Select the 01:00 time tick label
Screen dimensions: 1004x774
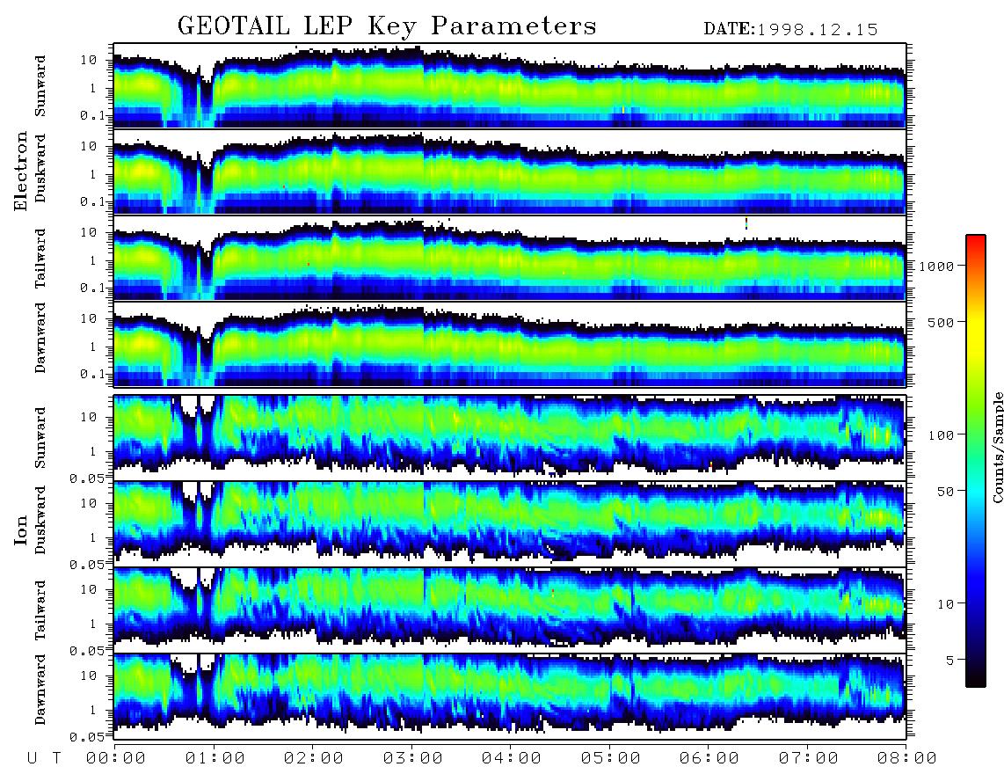click(215, 759)
